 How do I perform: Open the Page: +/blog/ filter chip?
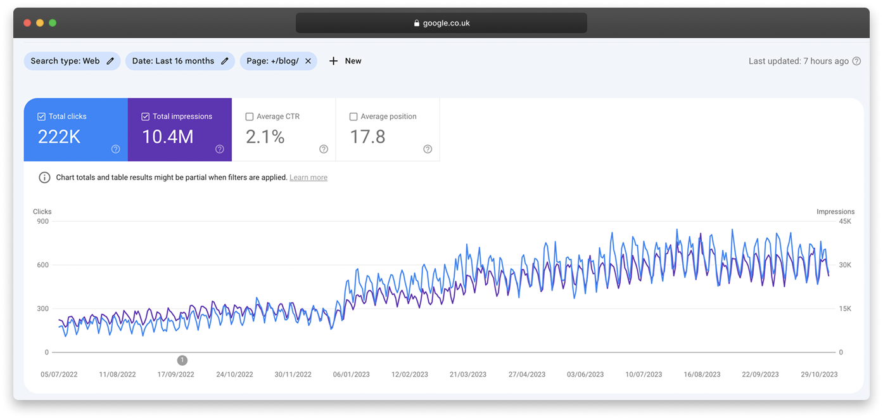(x=272, y=61)
